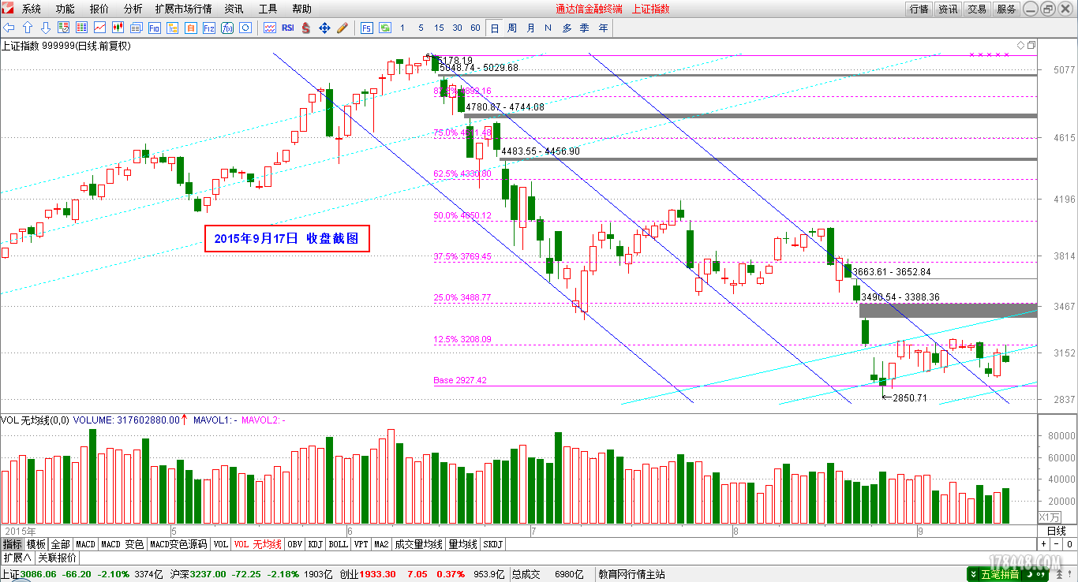Click the square circle toolbar icon
The width and height of the screenshot is (1078, 582).
point(245,28)
